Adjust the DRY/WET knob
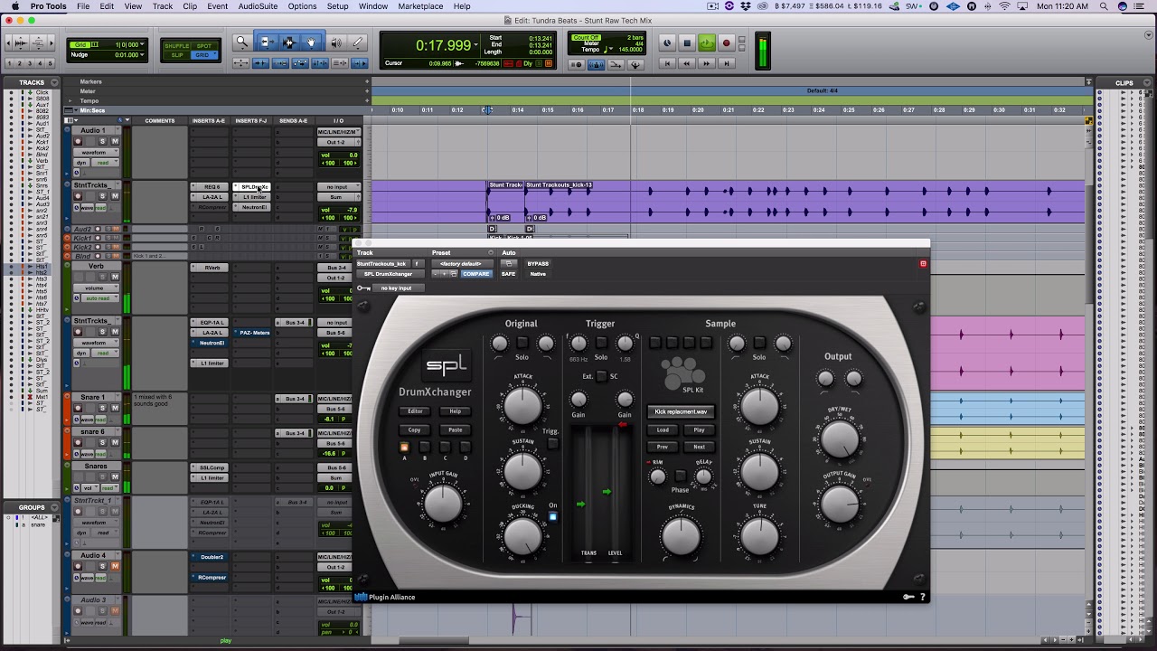The image size is (1157, 651). click(840, 439)
